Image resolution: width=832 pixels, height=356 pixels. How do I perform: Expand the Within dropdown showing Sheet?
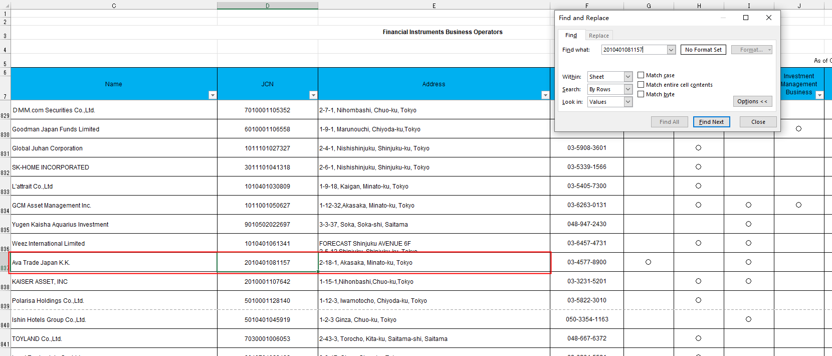[x=628, y=77]
